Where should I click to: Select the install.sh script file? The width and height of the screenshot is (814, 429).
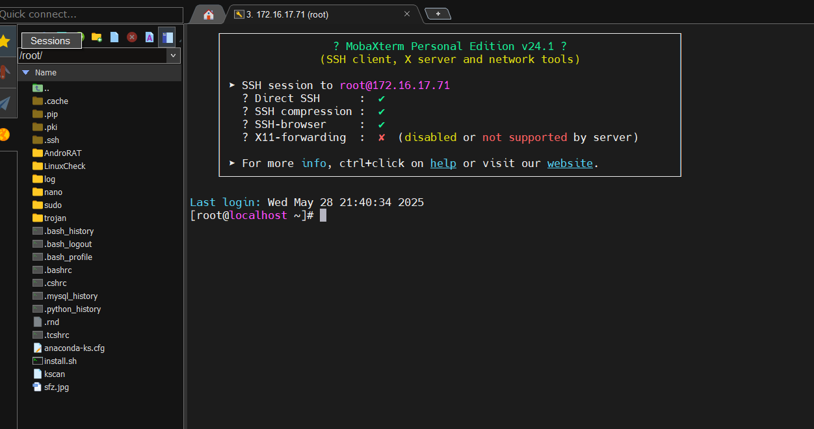tap(55, 361)
